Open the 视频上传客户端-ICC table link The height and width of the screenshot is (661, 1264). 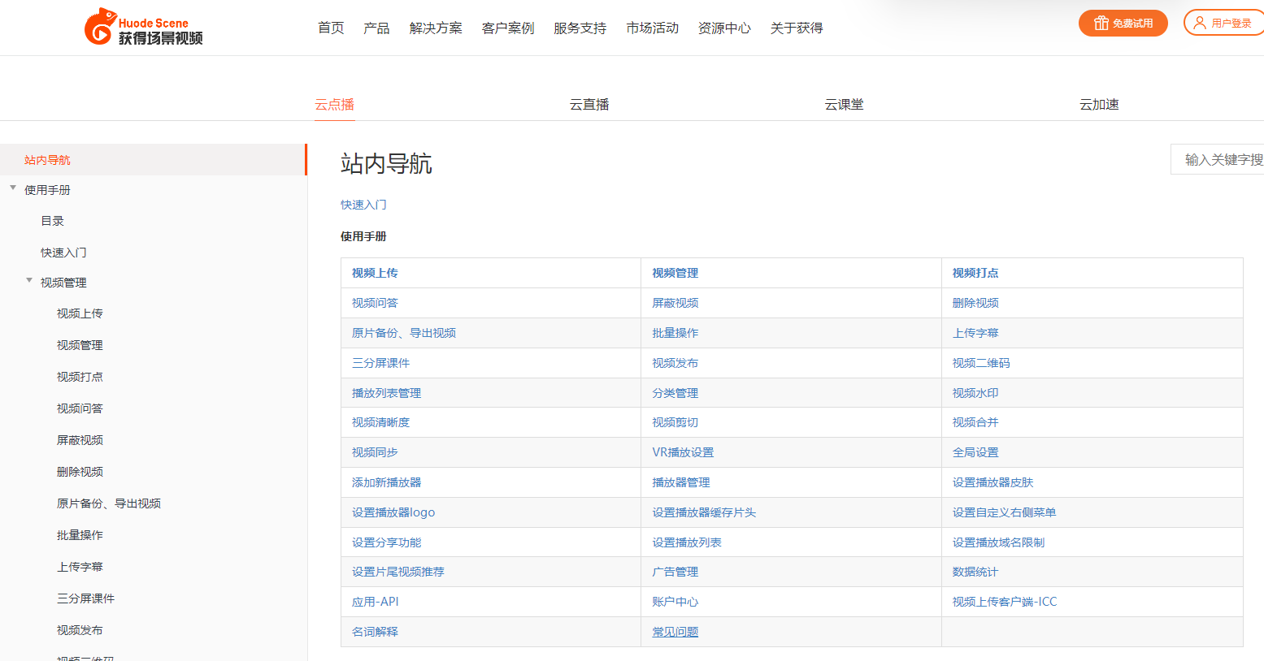click(x=1005, y=602)
